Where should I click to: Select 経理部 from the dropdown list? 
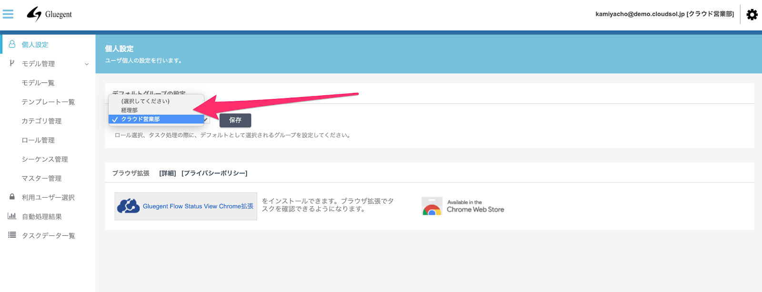(x=130, y=110)
